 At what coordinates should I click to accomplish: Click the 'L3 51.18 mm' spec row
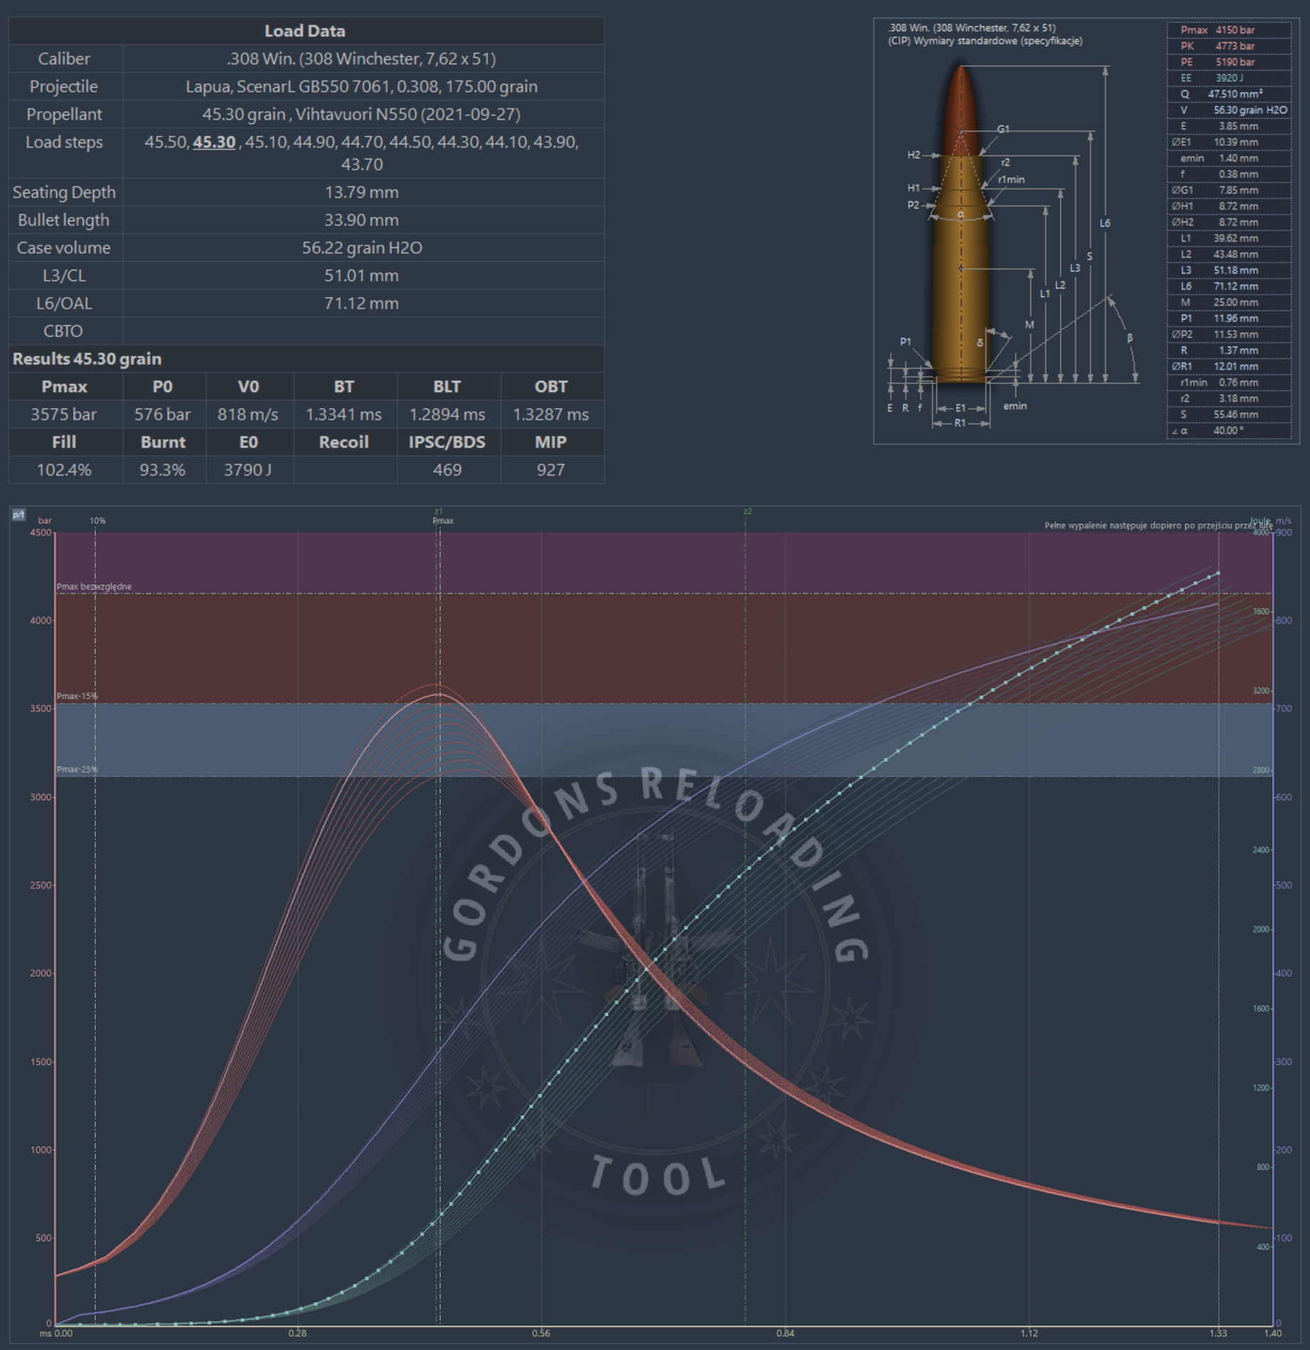click(x=1230, y=270)
